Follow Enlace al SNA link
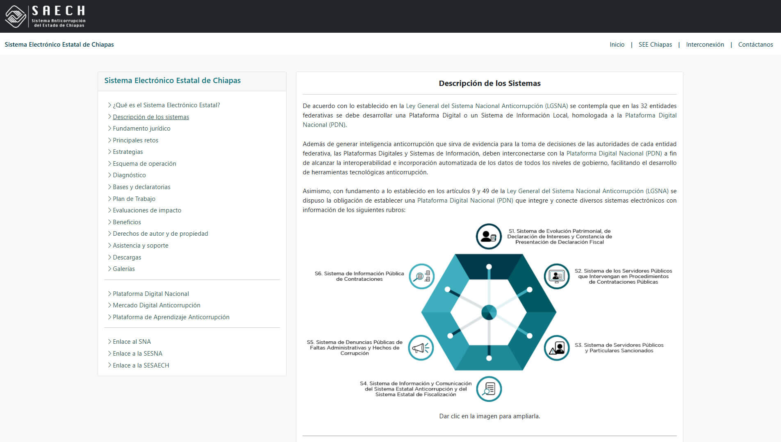The height and width of the screenshot is (442, 781). coord(132,342)
